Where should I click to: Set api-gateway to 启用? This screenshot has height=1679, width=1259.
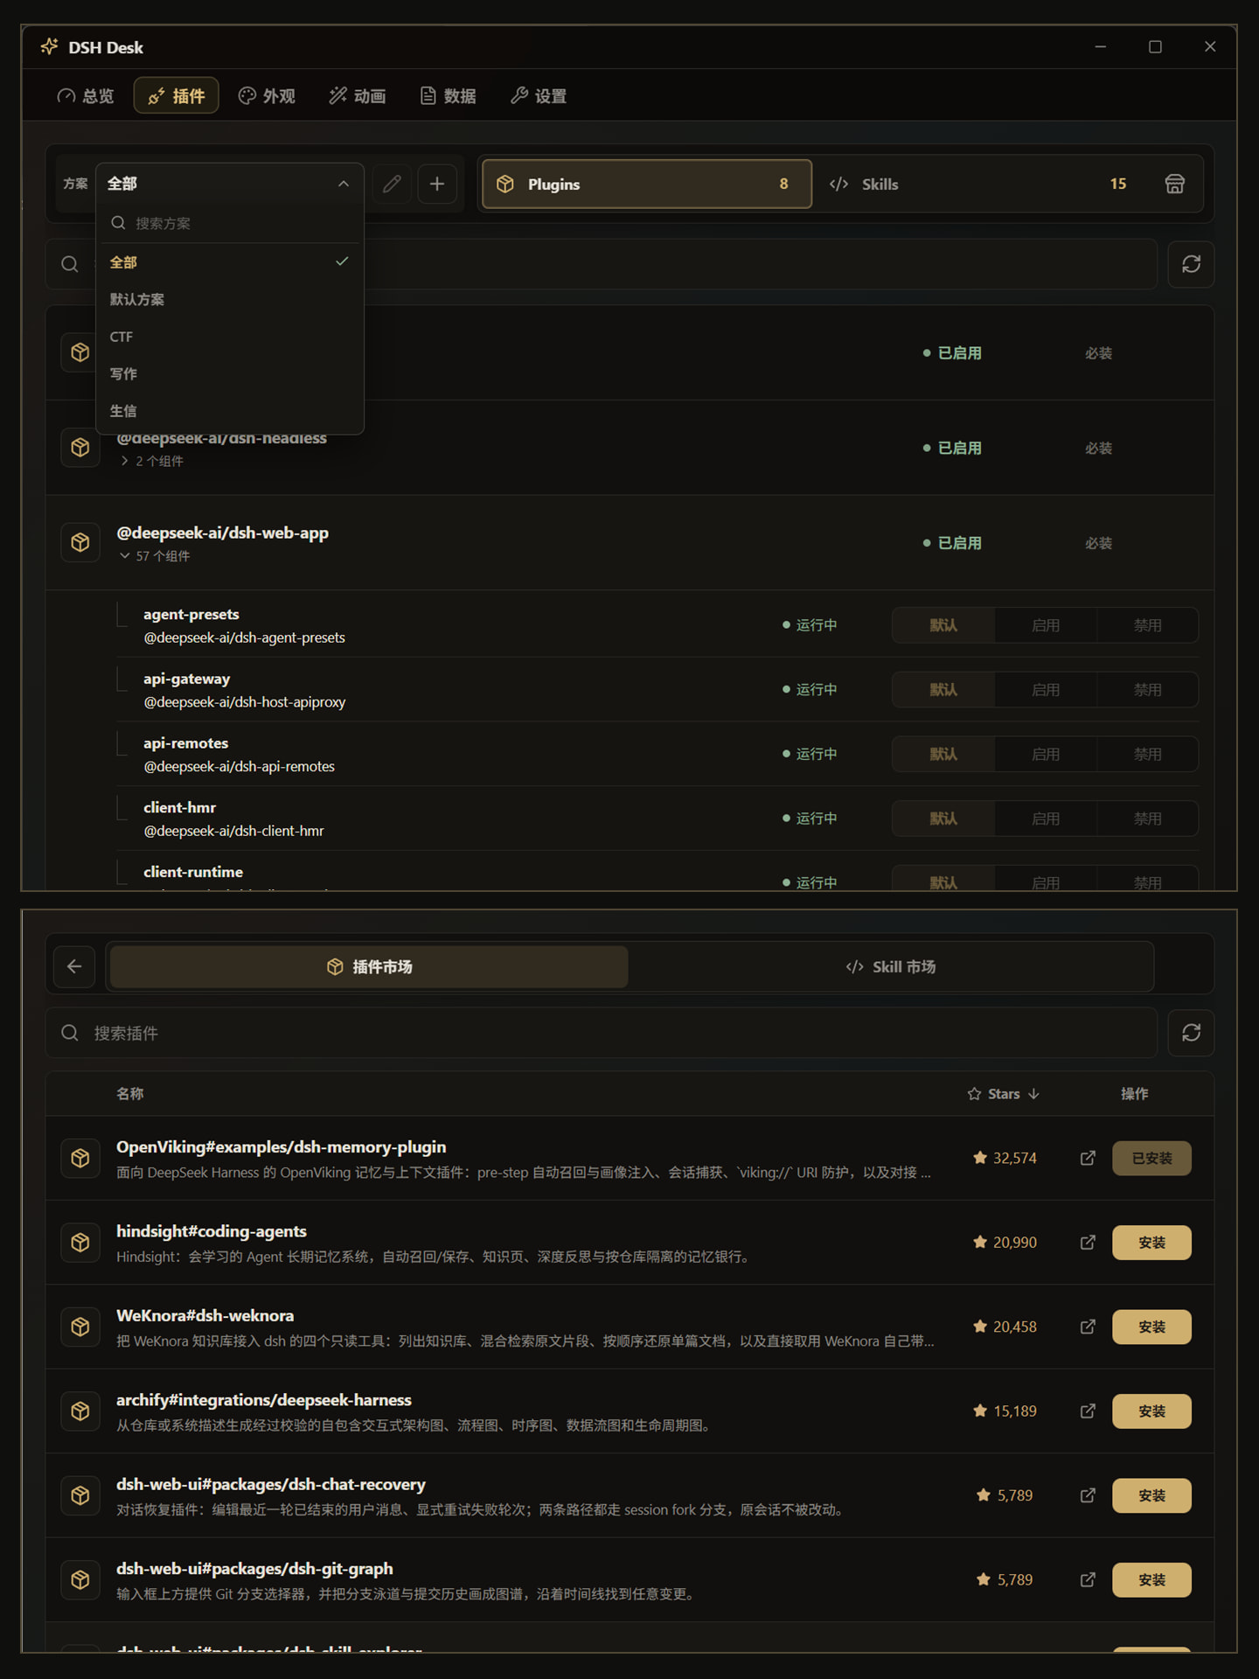[1046, 690]
